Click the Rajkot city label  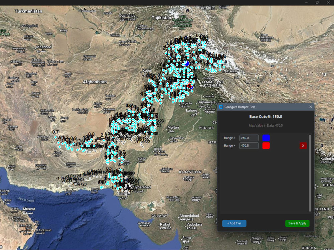point(165,224)
